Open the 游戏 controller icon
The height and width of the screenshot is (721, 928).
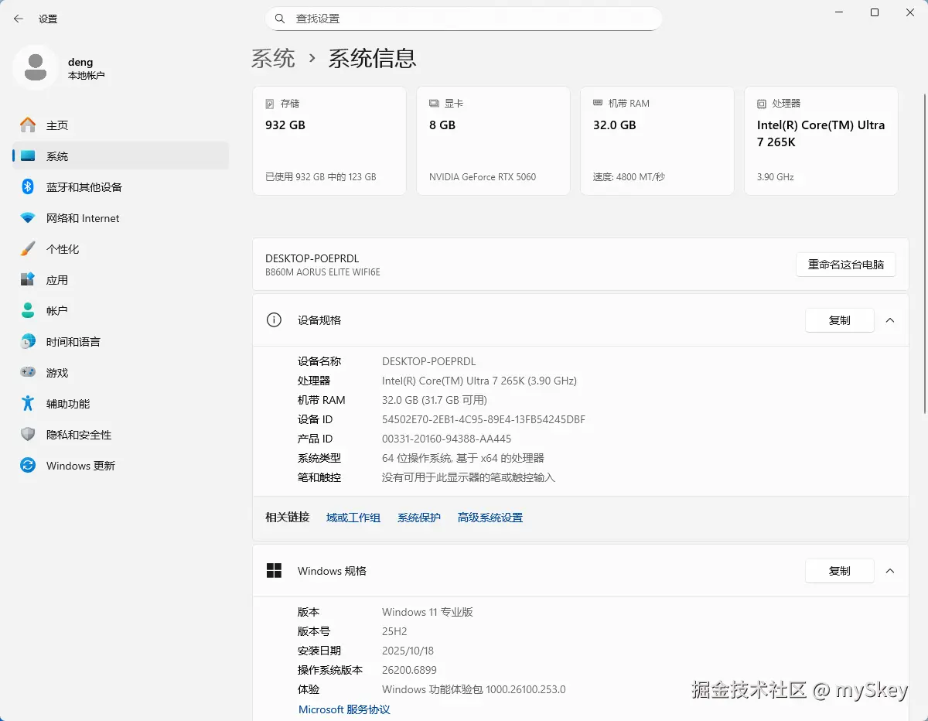click(x=28, y=373)
